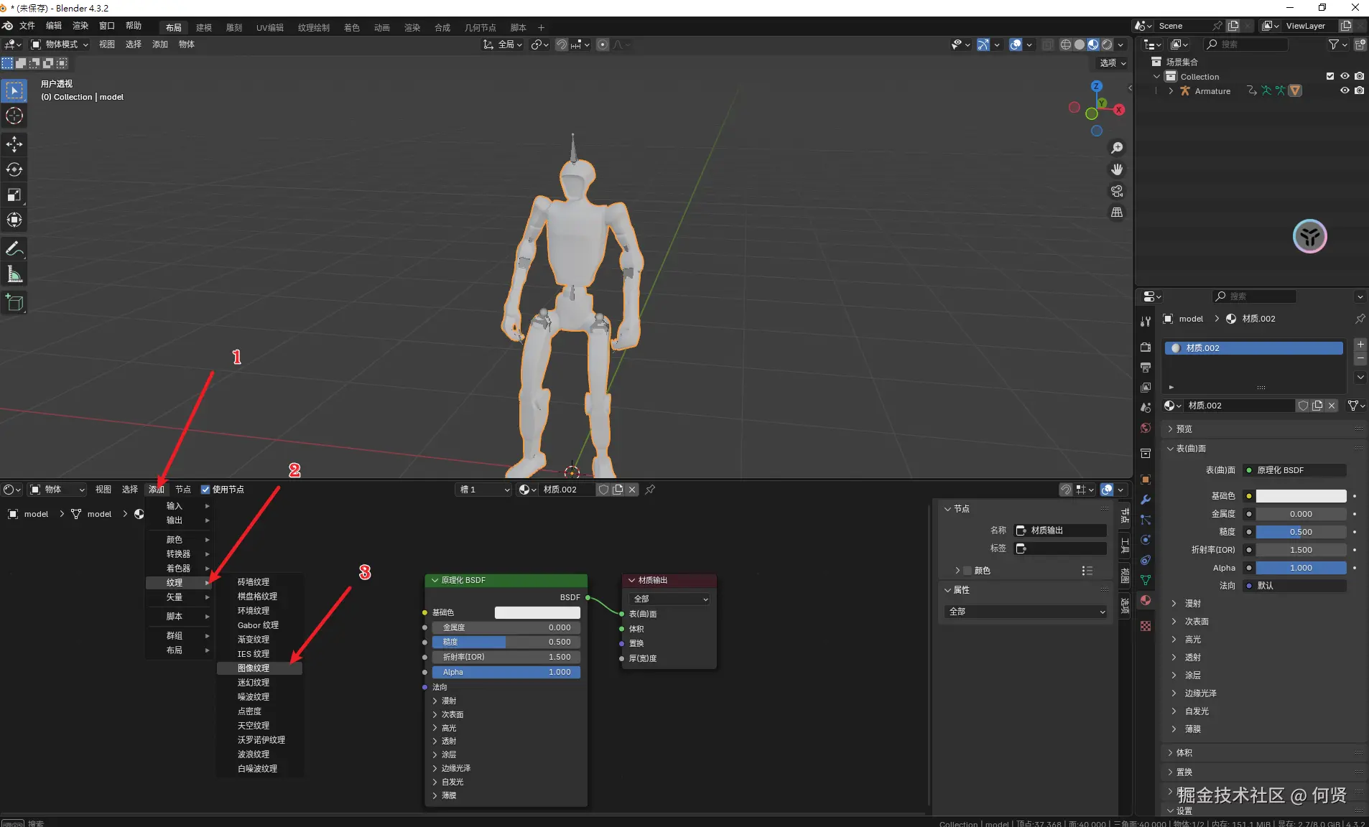The image size is (1369, 827).
Task: Switch to orthographic grid view icon
Action: 1117,212
